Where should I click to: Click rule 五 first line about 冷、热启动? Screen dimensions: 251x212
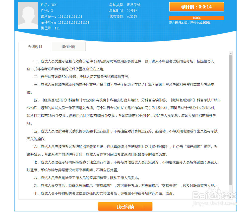[126, 131]
